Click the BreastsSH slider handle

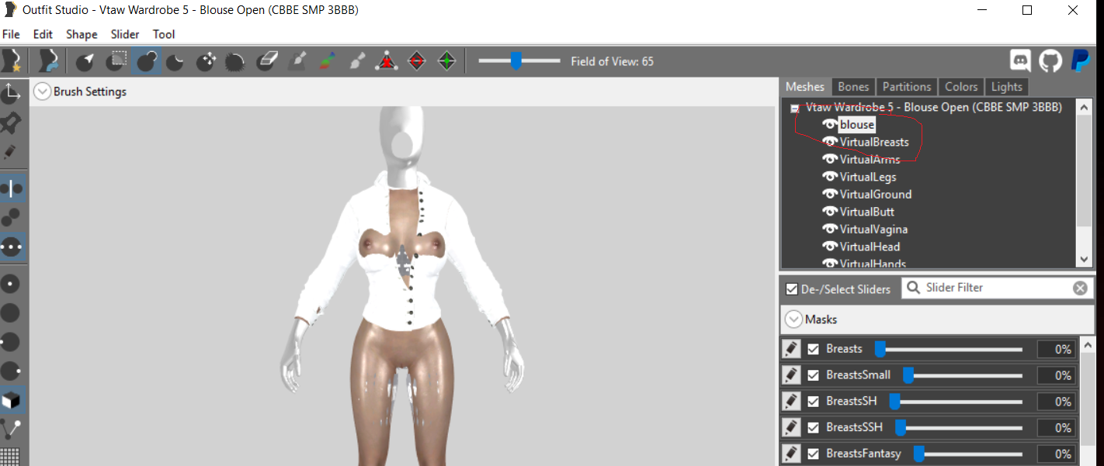[x=894, y=402]
